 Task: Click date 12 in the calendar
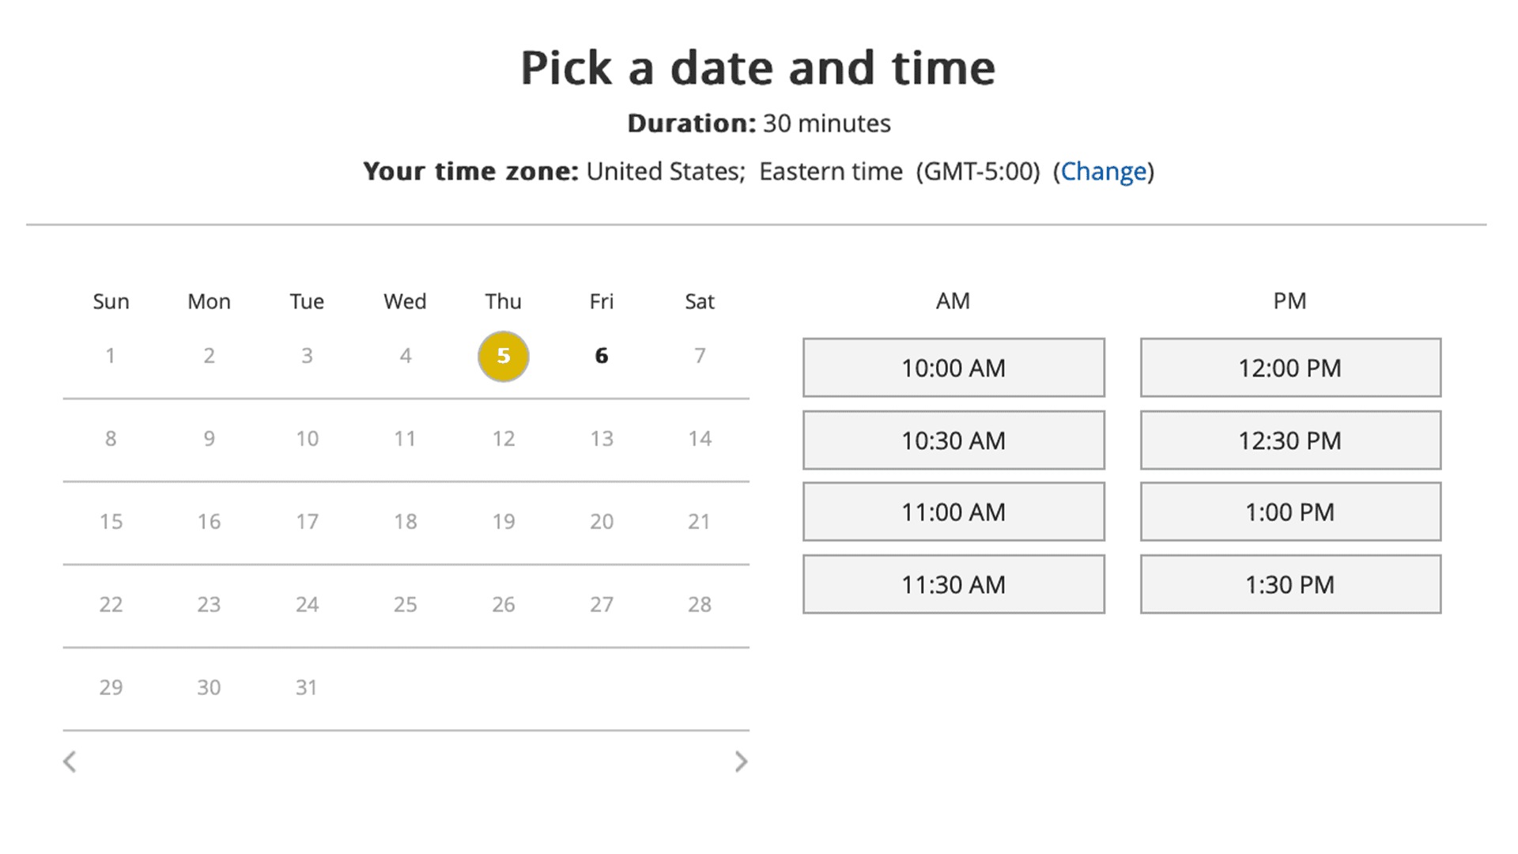tap(504, 439)
